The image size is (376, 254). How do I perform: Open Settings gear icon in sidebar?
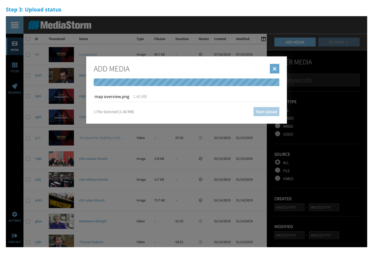pos(15,215)
